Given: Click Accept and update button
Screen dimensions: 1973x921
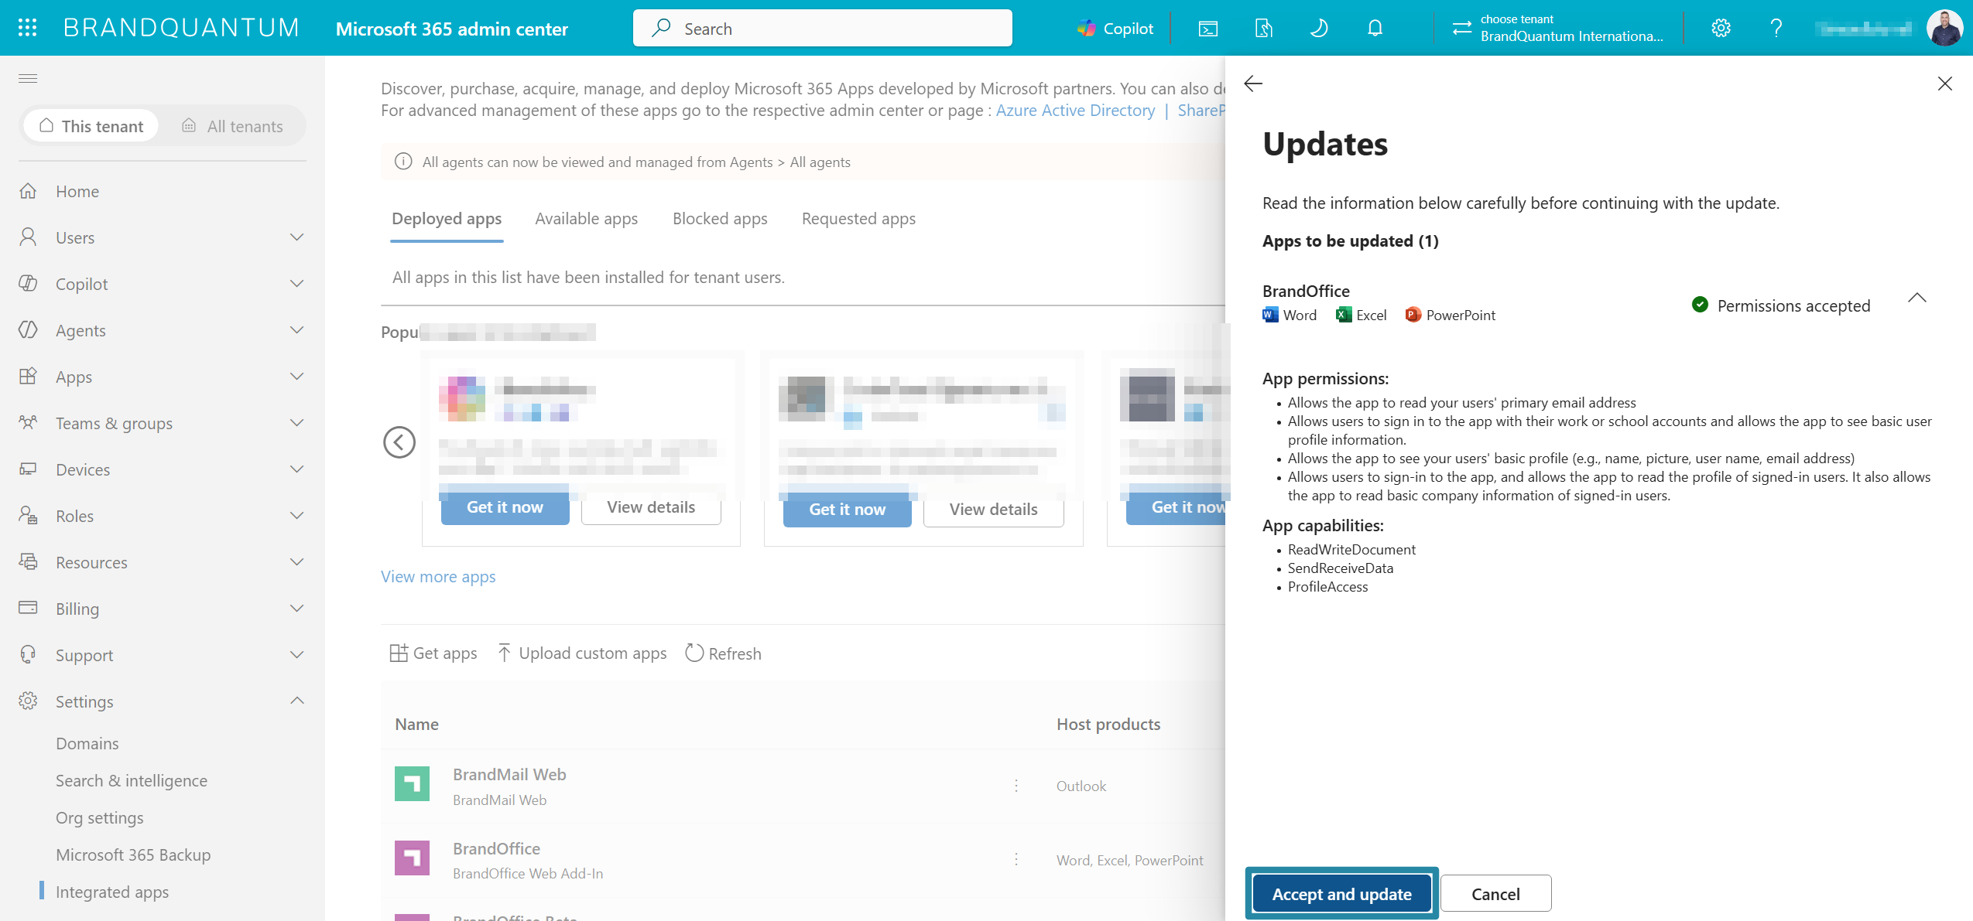Looking at the screenshot, I should click(1342, 894).
